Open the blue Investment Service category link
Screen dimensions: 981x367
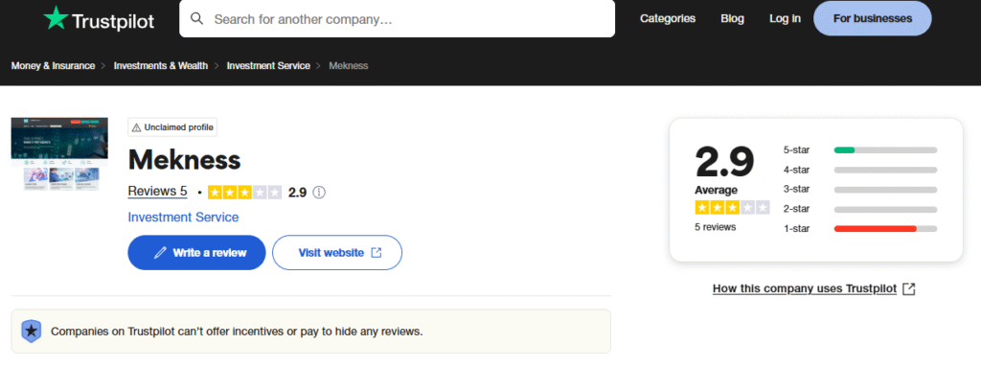[x=183, y=217]
